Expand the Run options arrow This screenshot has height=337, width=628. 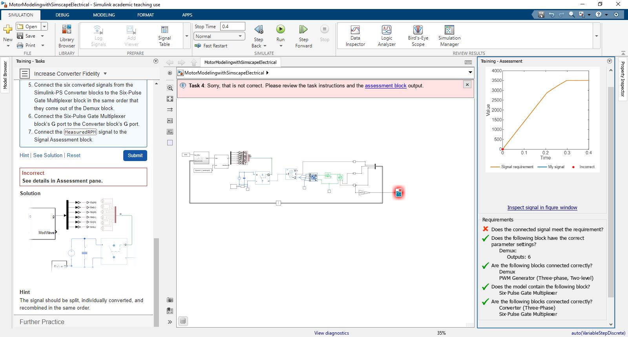coord(281,46)
